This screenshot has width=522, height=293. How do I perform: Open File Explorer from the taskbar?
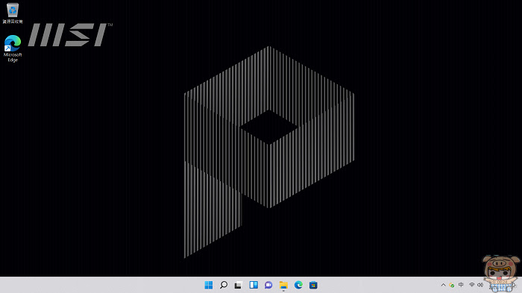coord(283,285)
